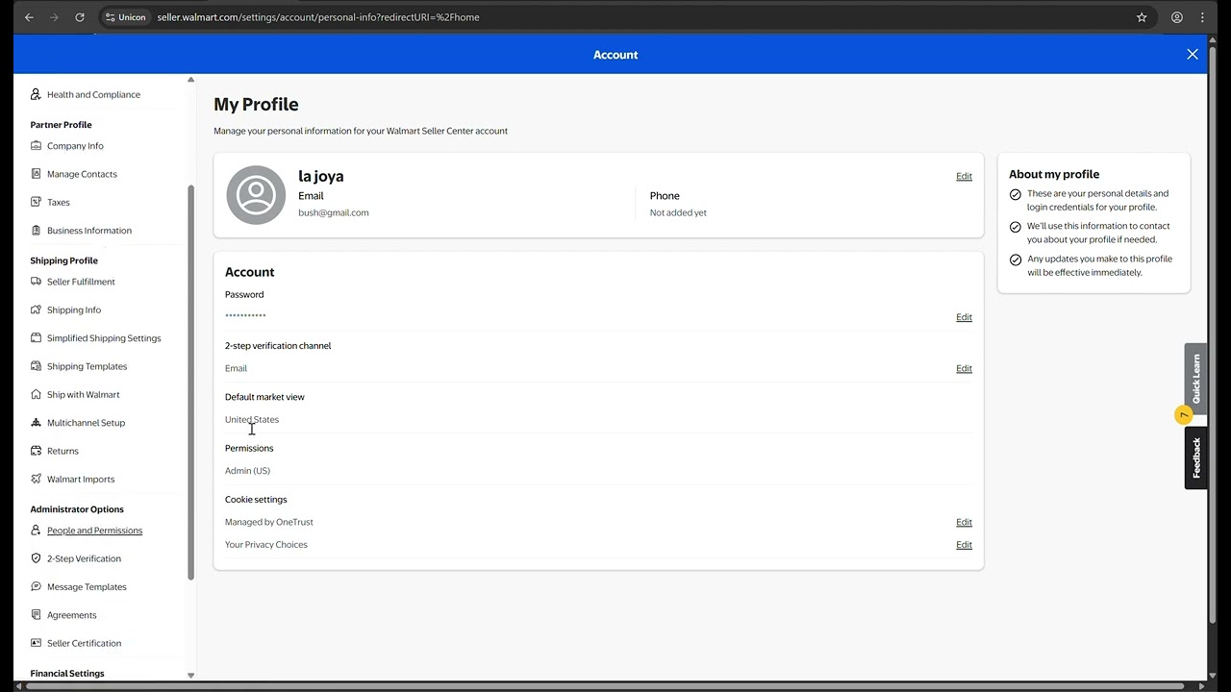Click the Walmart Imports plane icon
Image resolution: width=1231 pixels, height=692 pixels.
37,479
